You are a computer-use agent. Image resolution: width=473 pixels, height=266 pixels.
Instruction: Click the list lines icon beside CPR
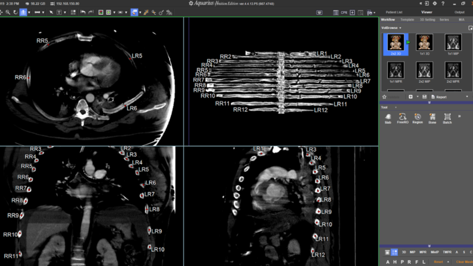[x=336, y=12]
